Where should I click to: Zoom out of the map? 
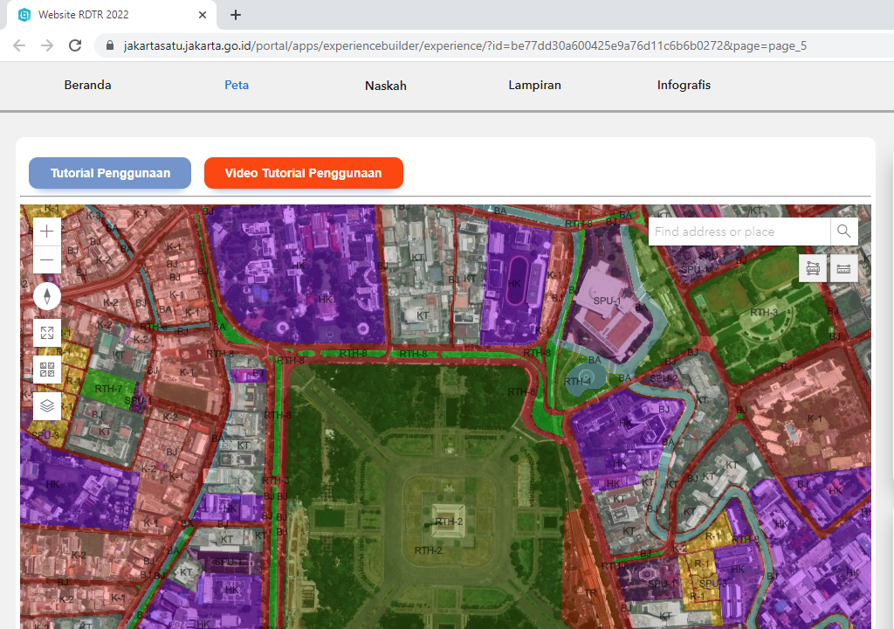tap(47, 259)
